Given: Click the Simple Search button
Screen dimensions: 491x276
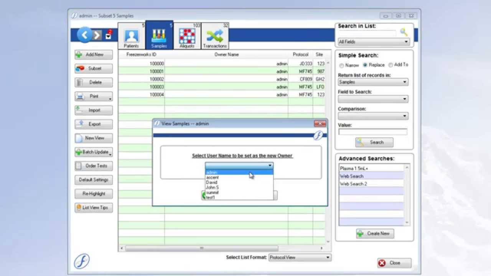Looking at the screenshot, I should click(x=374, y=142).
